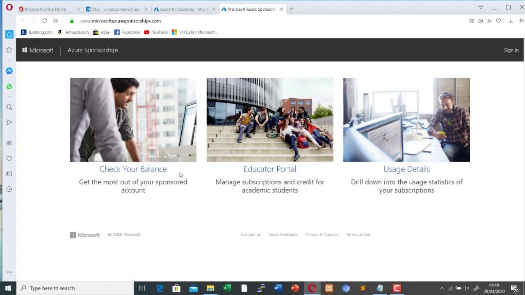Open WhatsApp in the Opera sidebar
525x295 pixels.
click(9, 86)
